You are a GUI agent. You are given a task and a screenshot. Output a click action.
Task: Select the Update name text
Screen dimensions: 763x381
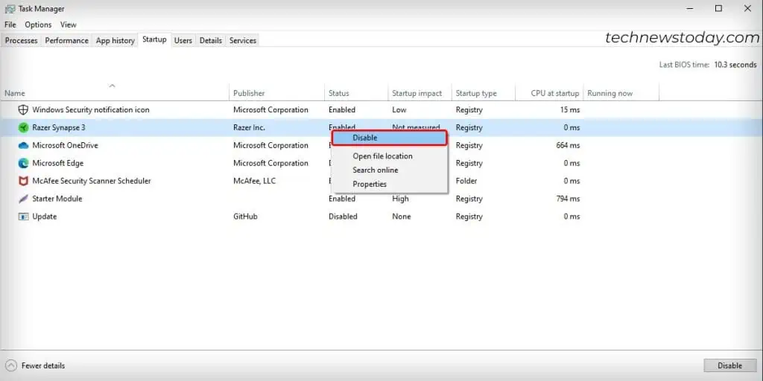click(x=44, y=217)
